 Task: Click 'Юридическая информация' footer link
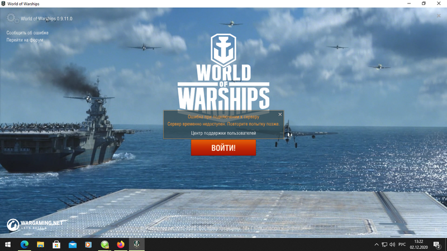[x=280, y=228]
